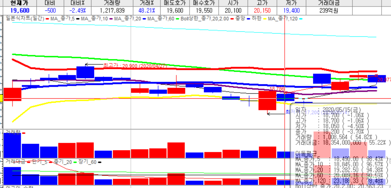Click the 거래량 label in volume panel
The height and width of the screenshot is (188, 391).
coord(13,133)
